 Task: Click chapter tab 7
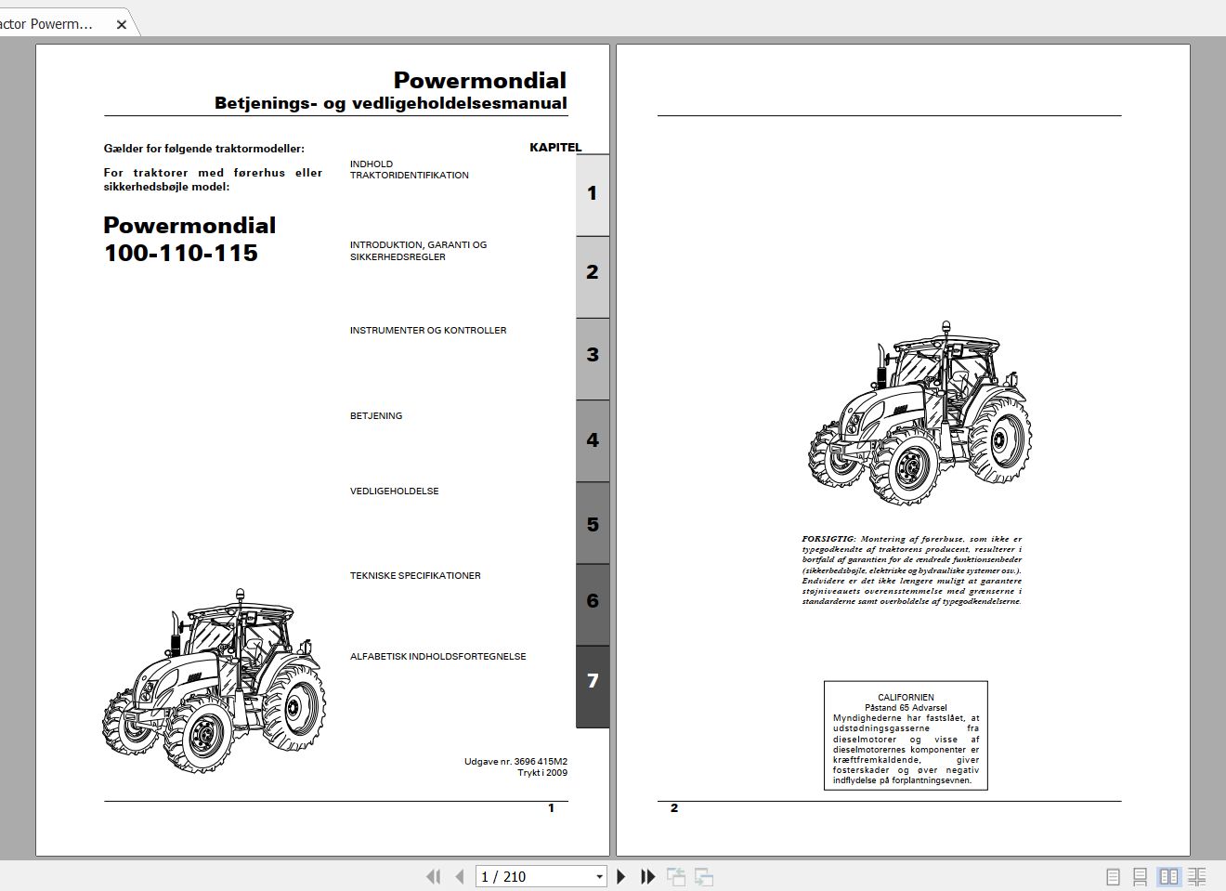click(x=593, y=686)
